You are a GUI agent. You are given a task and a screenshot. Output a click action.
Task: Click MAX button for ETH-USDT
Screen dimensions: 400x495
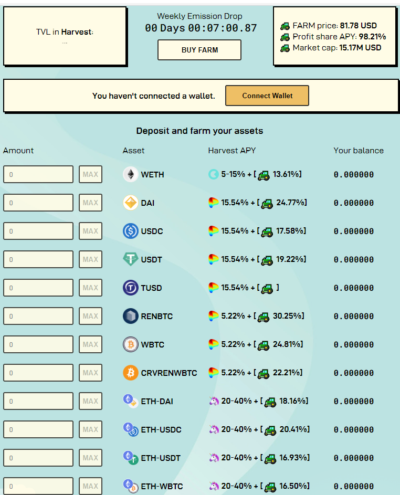[91, 458]
